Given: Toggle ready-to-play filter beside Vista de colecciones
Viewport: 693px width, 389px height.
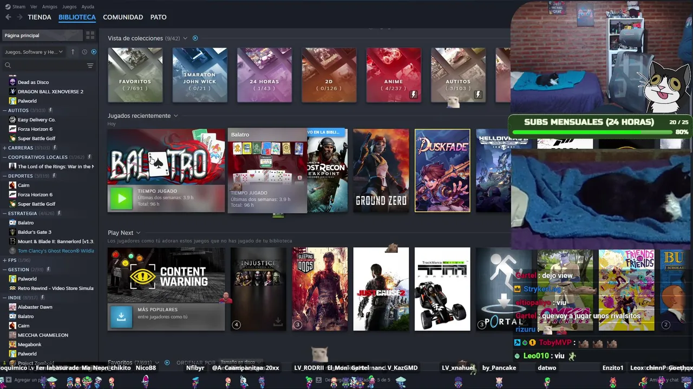Looking at the screenshot, I should pos(195,38).
